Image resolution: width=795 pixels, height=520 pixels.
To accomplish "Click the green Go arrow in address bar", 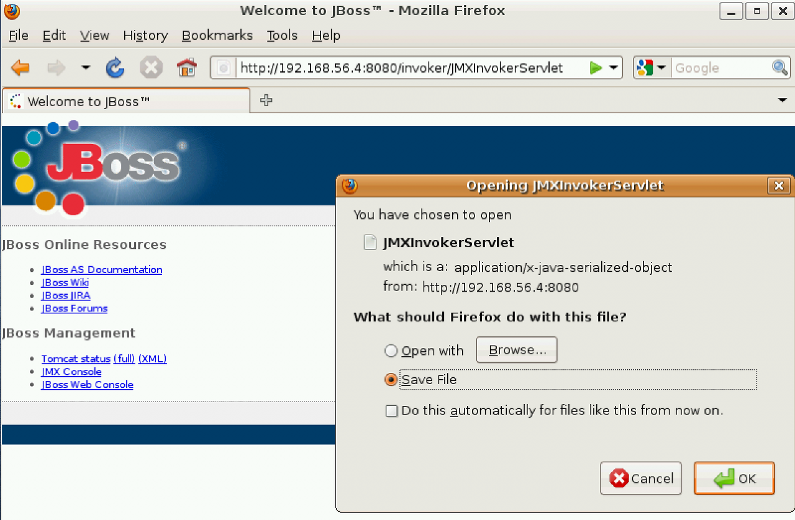I will pyautogui.click(x=596, y=68).
